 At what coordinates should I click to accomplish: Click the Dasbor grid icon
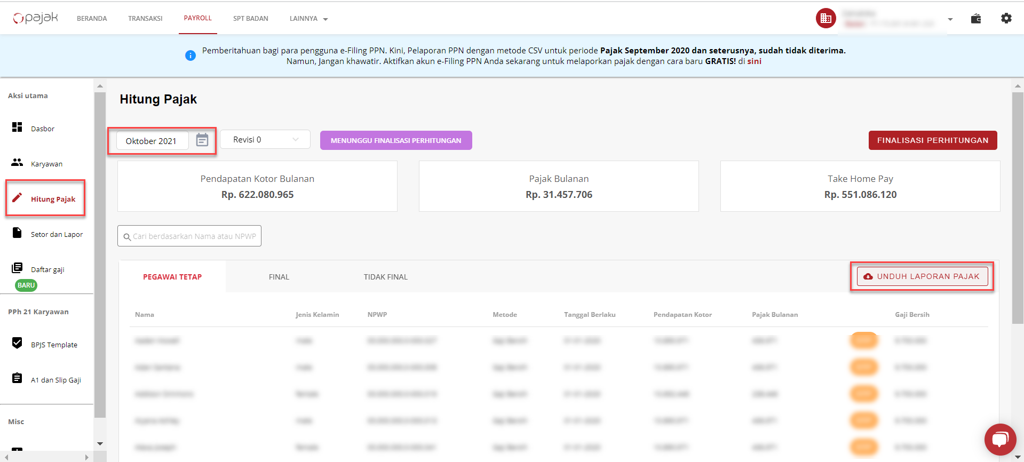click(x=17, y=127)
